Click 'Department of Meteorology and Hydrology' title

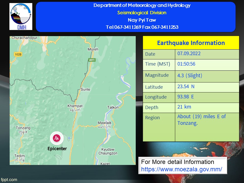pyautogui.click(x=142, y=5)
